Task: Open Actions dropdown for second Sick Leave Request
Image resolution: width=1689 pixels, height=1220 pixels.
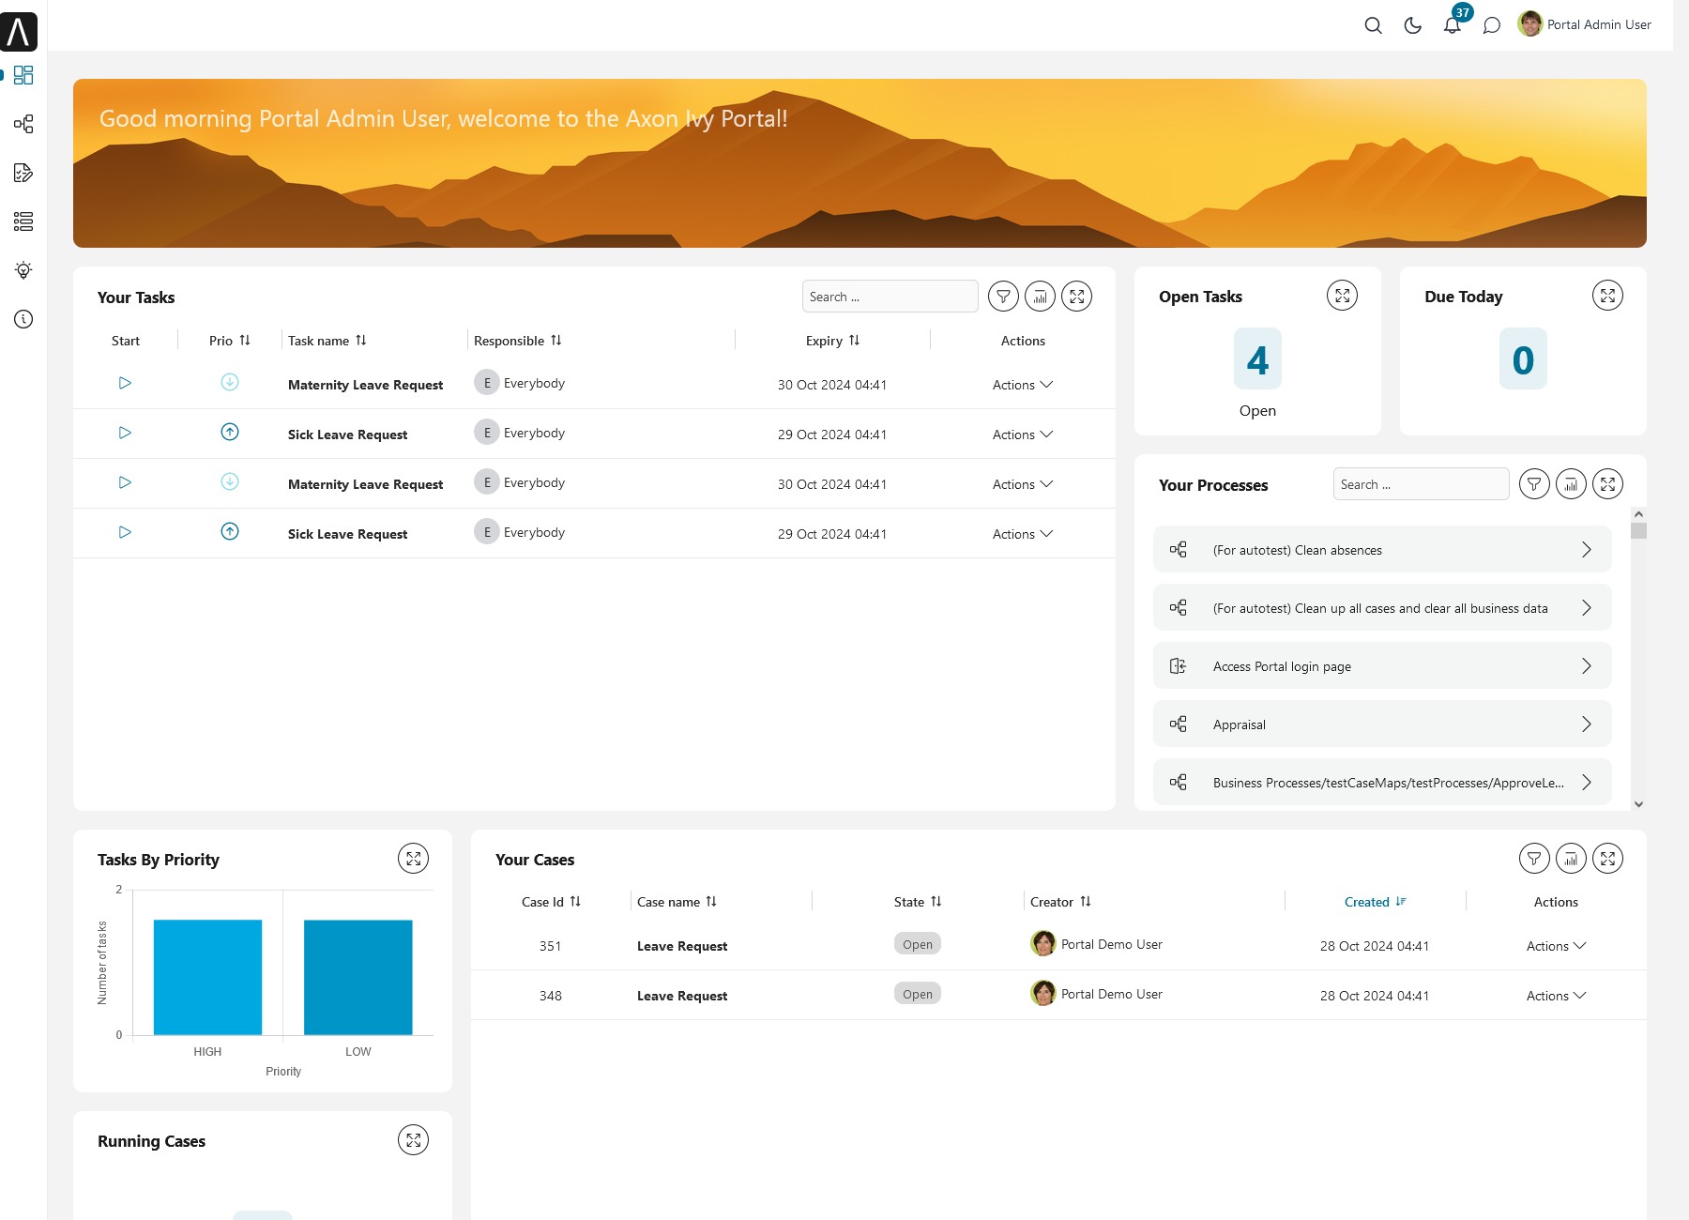Action: click(1023, 534)
